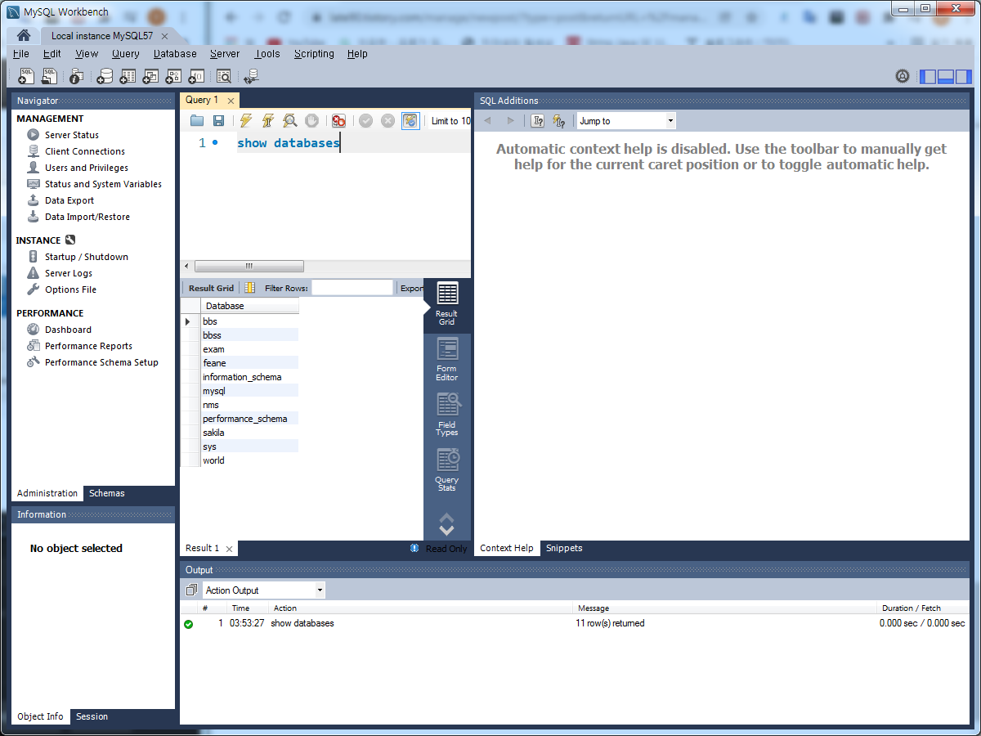Create new function toolbar icon
The width and height of the screenshot is (981, 736).
pyautogui.click(x=196, y=76)
